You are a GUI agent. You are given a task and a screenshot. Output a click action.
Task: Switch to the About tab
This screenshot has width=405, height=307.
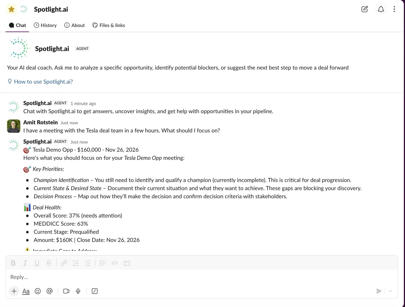[74, 25]
